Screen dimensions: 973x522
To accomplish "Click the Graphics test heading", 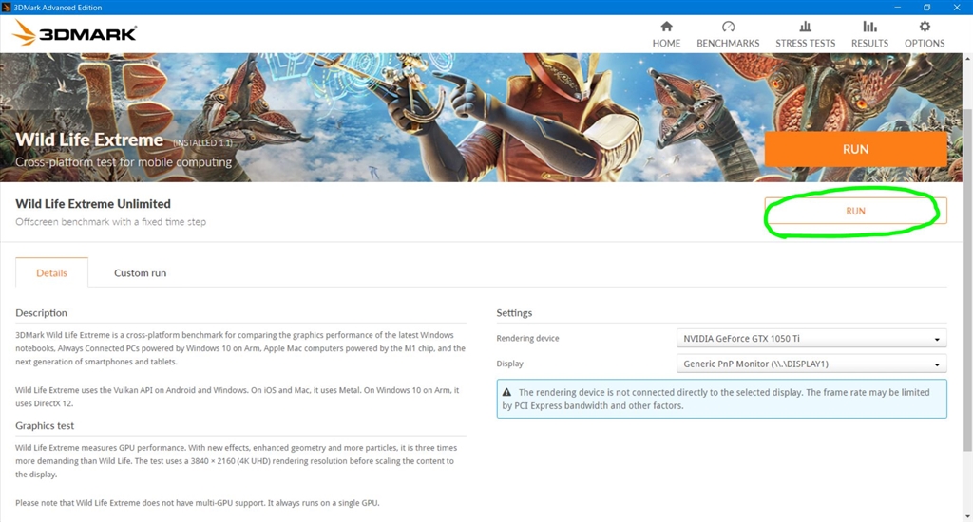I will (45, 426).
